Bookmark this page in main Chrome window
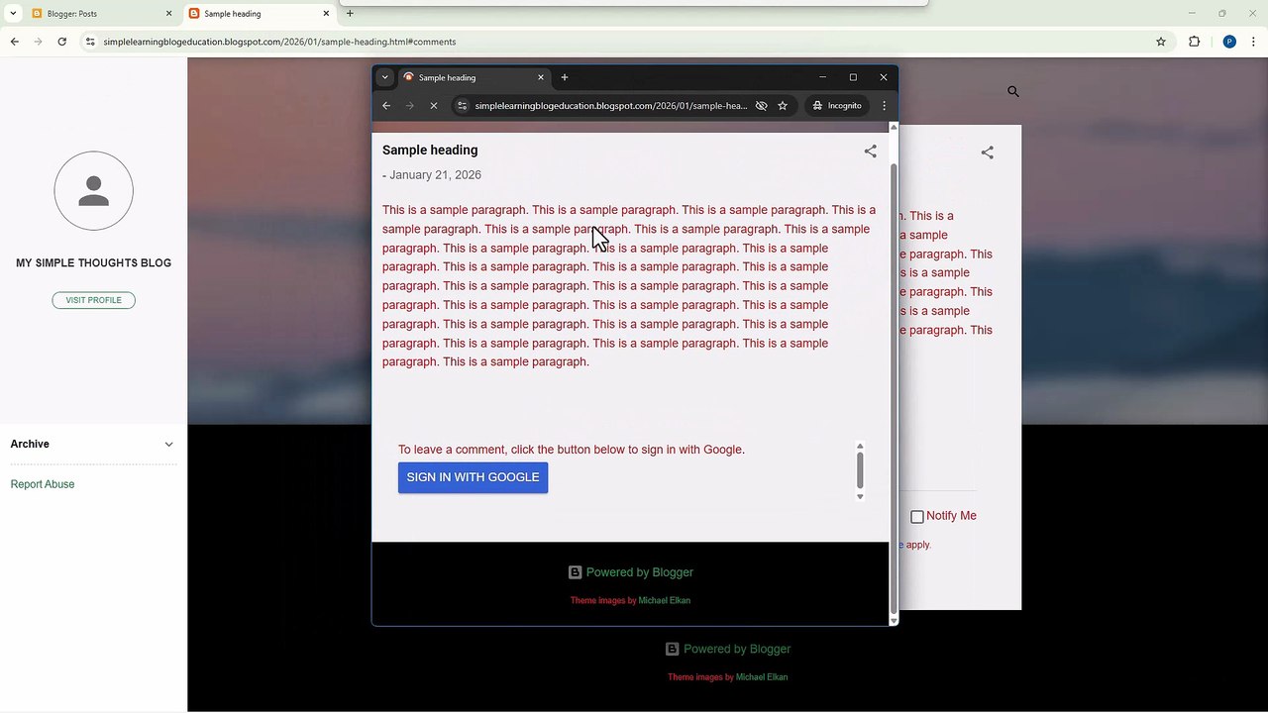 pyautogui.click(x=1161, y=42)
